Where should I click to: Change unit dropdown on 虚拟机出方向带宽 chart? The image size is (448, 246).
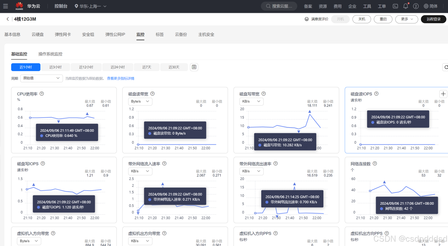[140, 241]
